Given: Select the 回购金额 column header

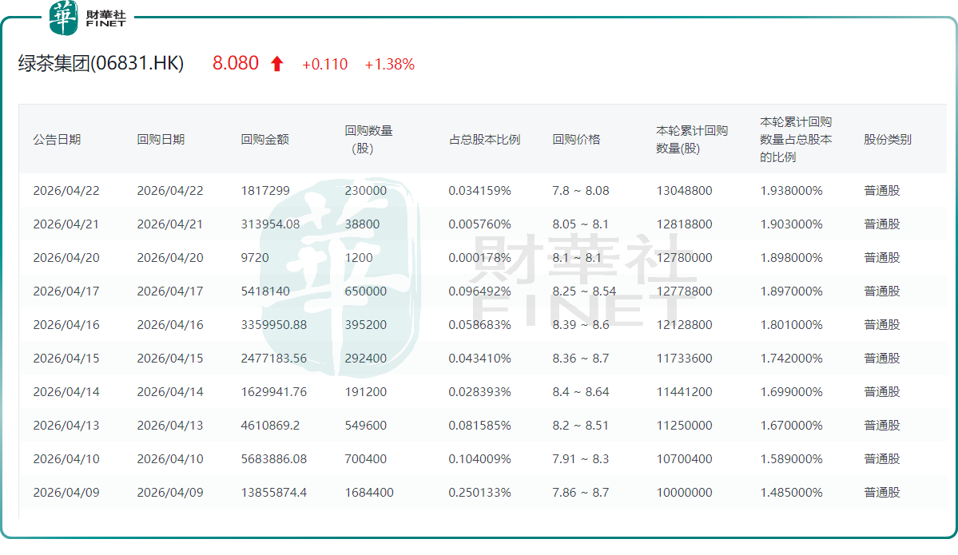Looking at the screenshot, I should pos(264,139).
